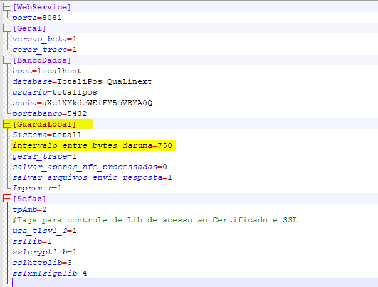Click the [WebService] section header text
This screenshot has width=378, height=287.
(x=42, y=7)
